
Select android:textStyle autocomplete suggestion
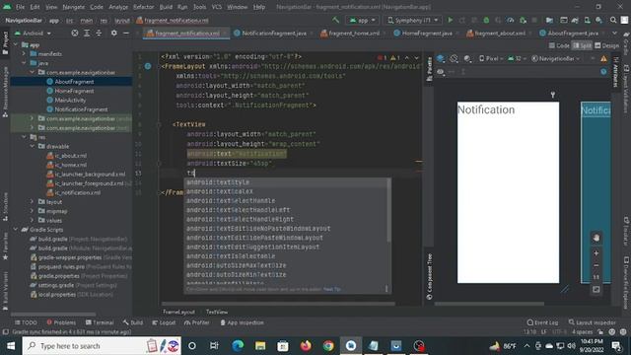click(x=287, y=182)
